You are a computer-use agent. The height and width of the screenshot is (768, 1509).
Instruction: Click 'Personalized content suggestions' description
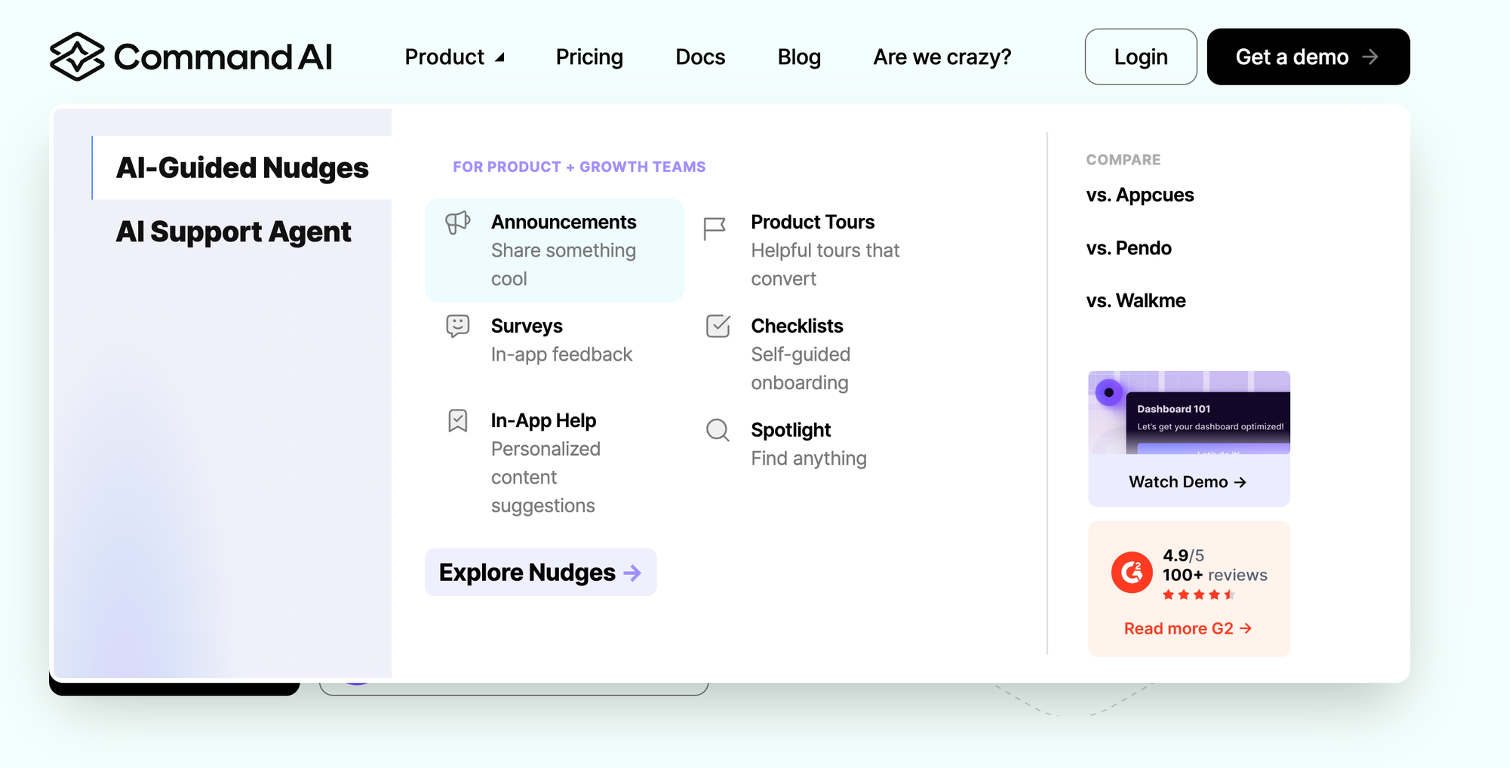pyautogui.click(x=546, y=478)
